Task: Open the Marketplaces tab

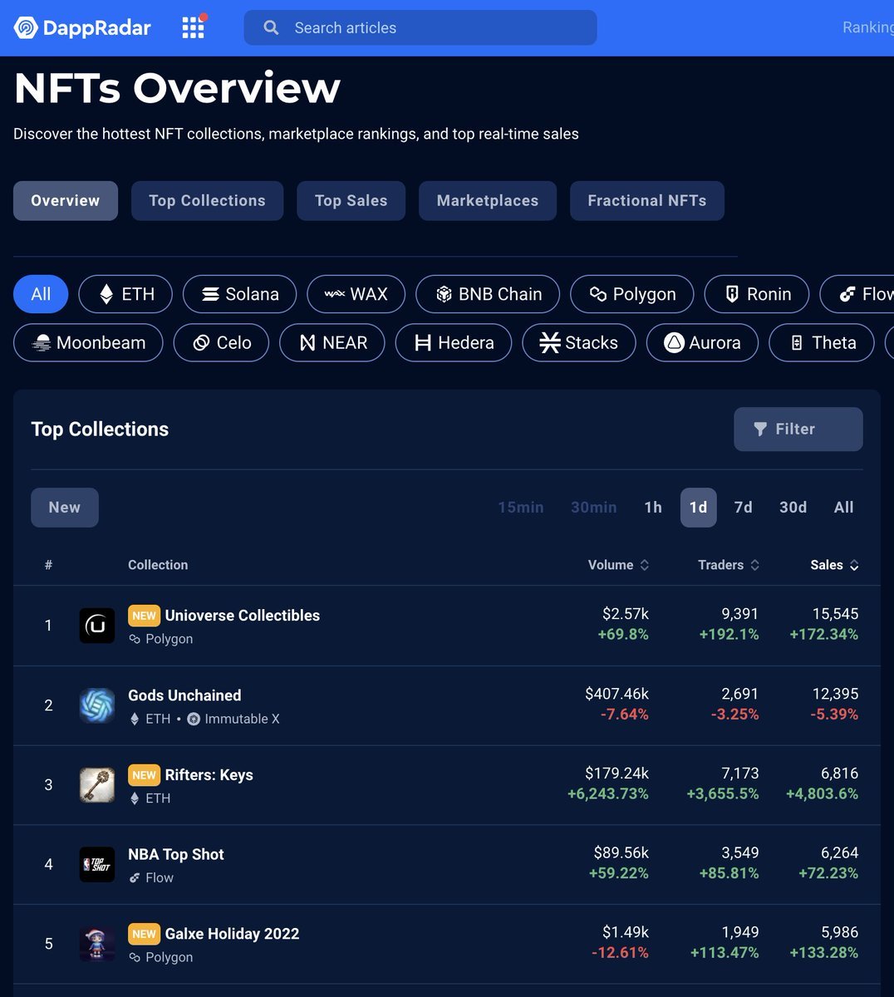Action: pos(488,200)
